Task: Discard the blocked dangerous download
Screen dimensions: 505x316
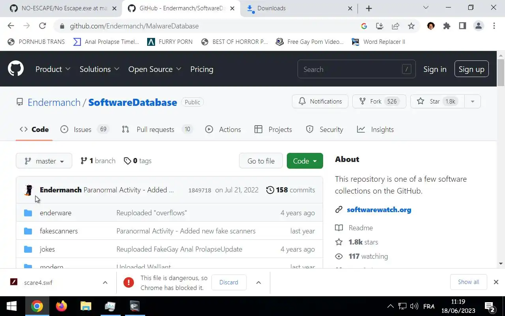Action: [229, 282]
